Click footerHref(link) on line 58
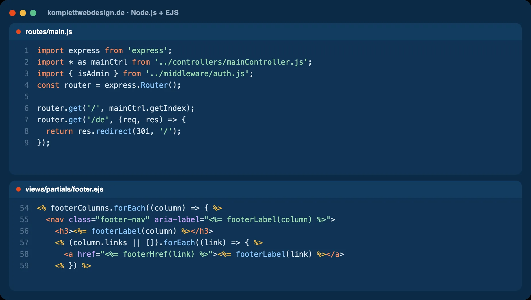Viewport: 531px width, 300px height. 159,254
